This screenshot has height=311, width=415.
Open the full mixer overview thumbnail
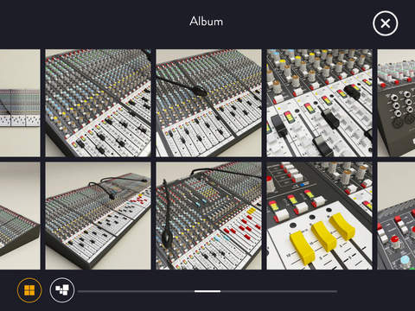(98, 103)
